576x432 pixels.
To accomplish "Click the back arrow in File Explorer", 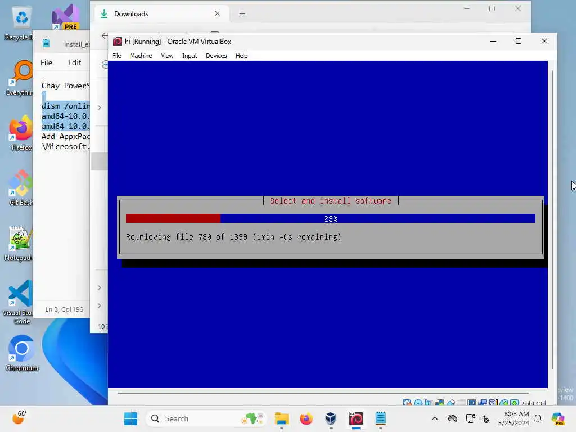I will 104,35.
